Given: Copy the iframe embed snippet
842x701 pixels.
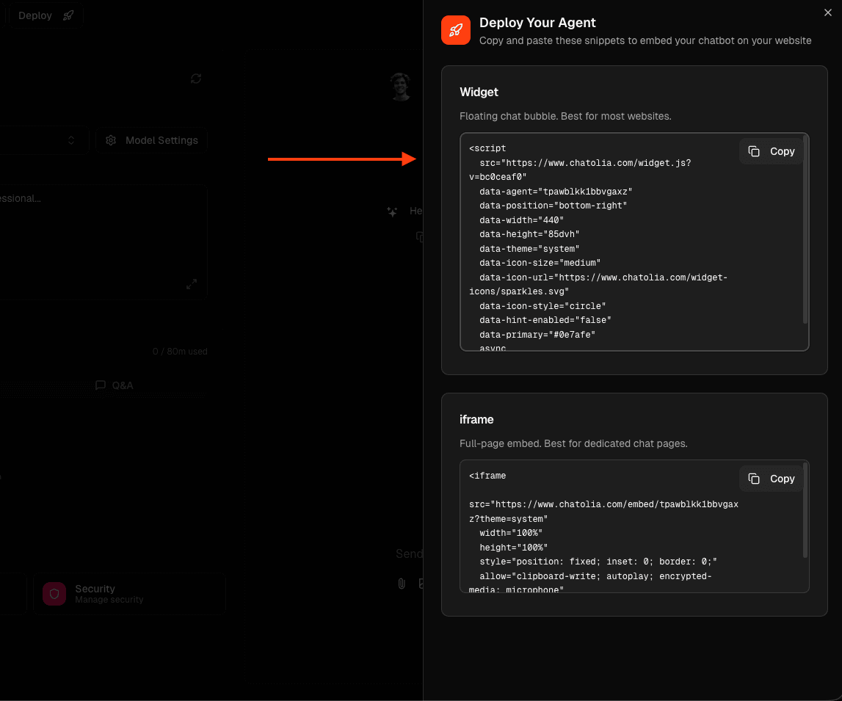Looking at the screenshot, I should pyautogui.click(x=772, y=479).
